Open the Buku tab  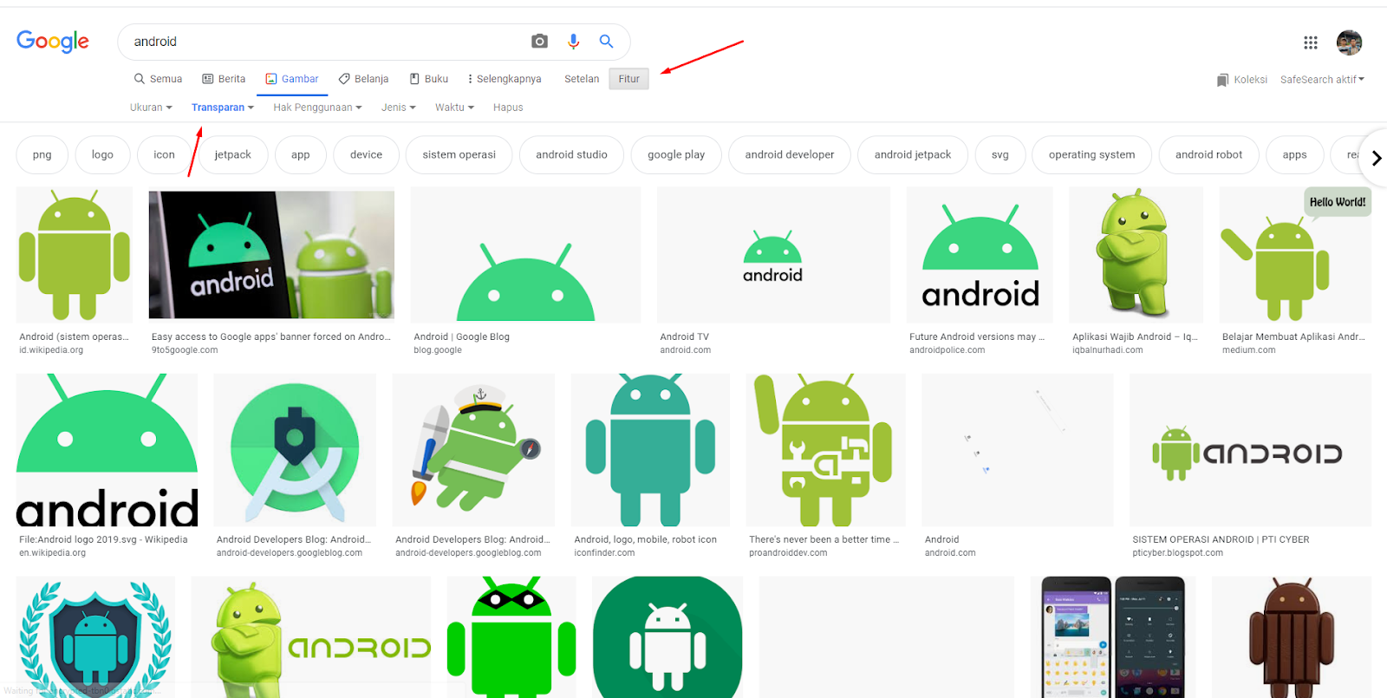[x=429, y=79]
